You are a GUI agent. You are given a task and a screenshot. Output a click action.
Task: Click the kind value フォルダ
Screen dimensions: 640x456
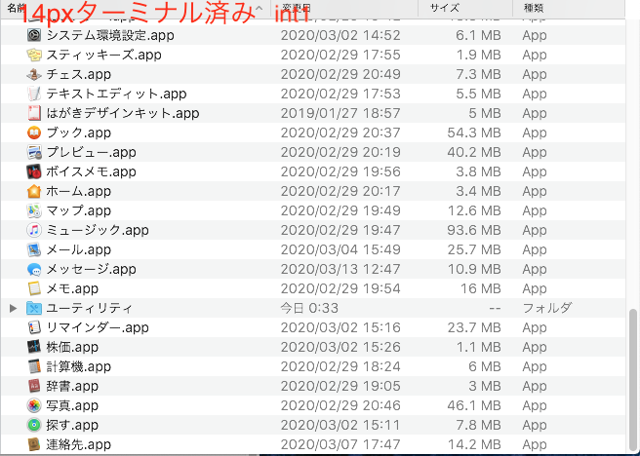547,308
